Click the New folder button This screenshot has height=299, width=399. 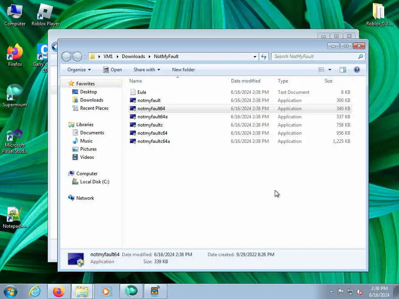[x=184, y=70]
